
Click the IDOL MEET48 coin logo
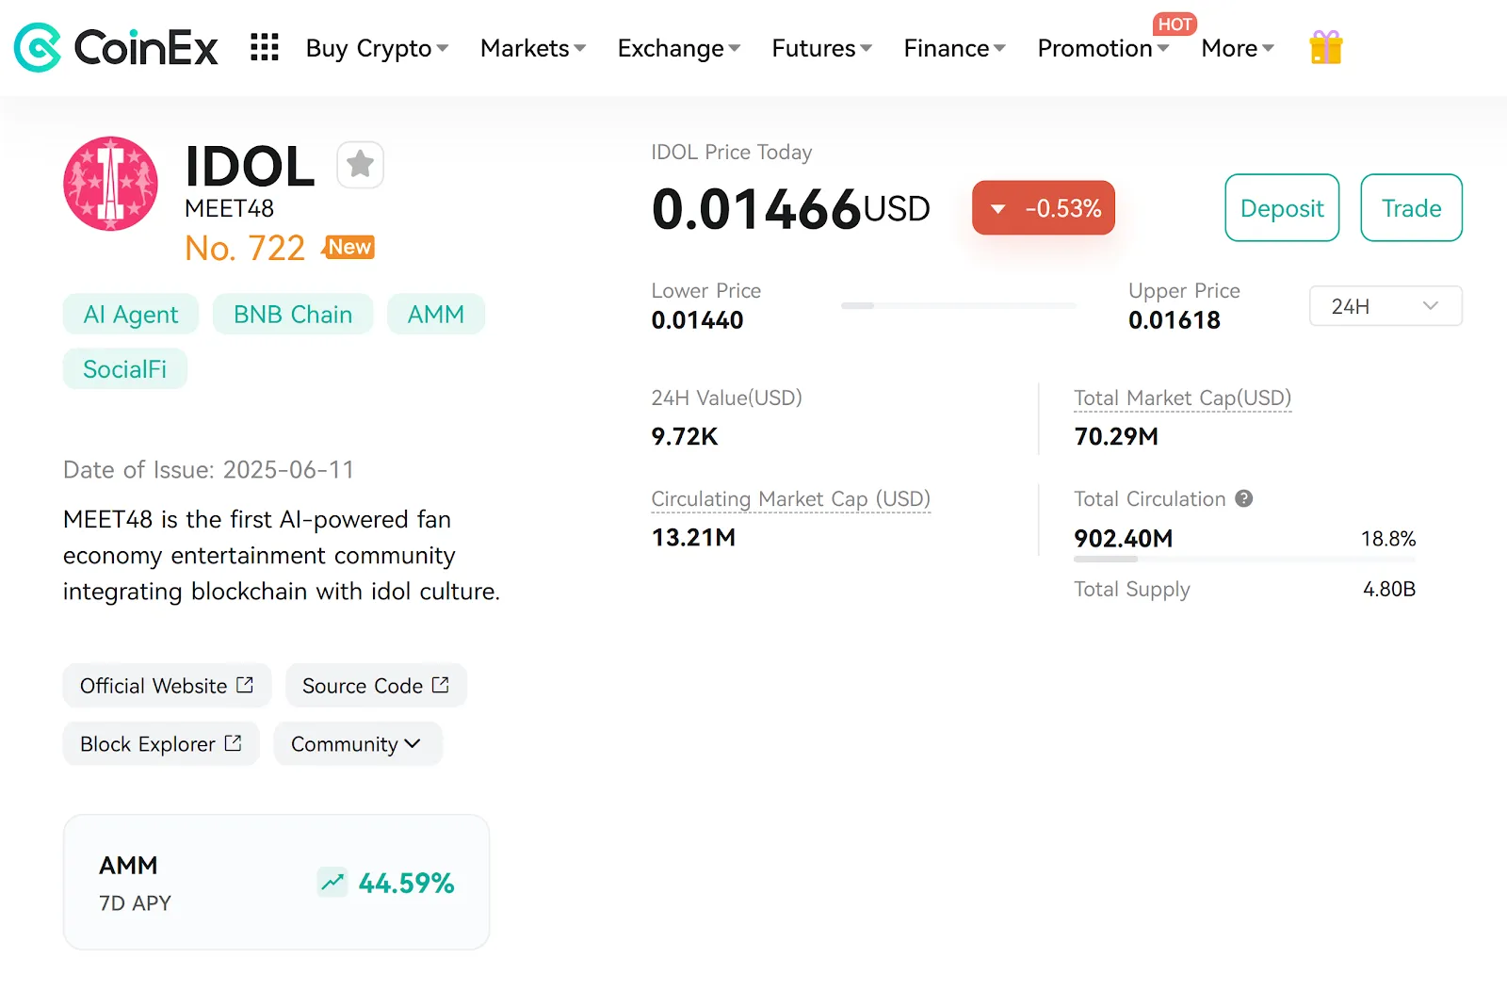110,184
